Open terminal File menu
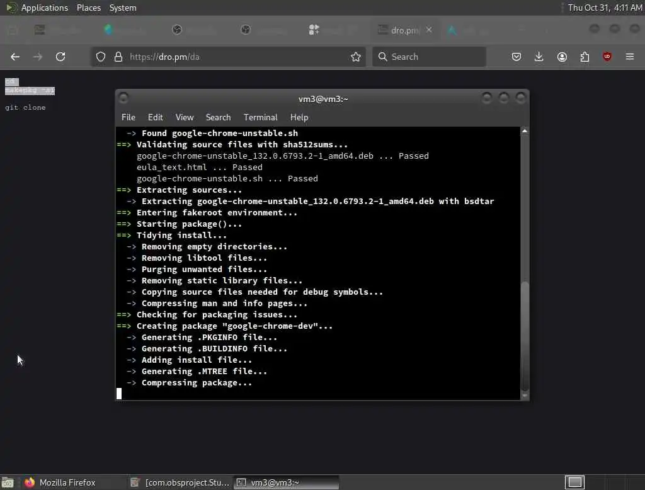 click(128, 117)
